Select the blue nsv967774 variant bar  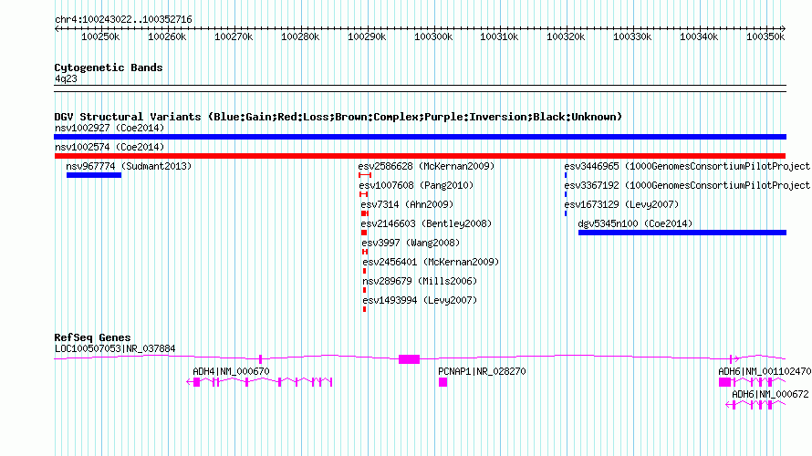(94, 175)
